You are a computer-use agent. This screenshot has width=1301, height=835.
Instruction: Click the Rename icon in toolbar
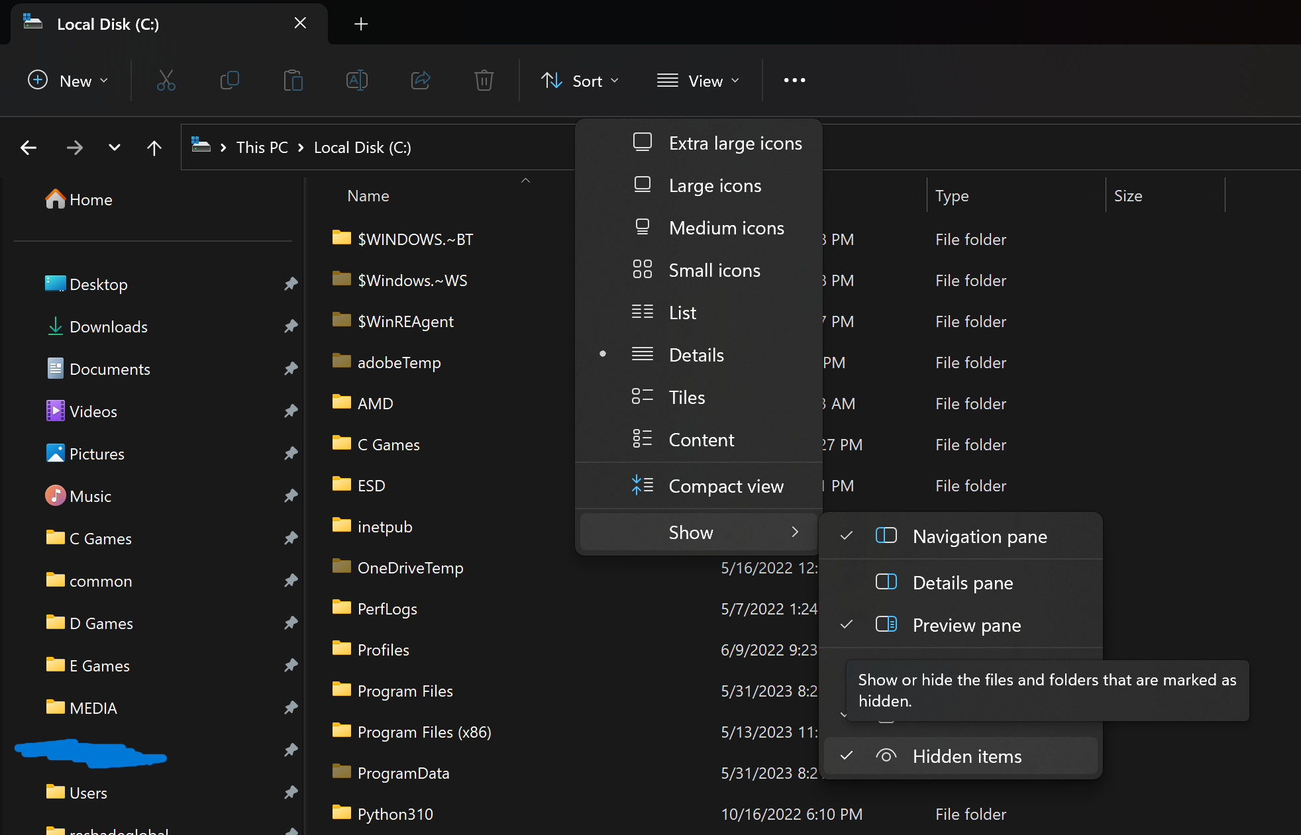[356, 81]
